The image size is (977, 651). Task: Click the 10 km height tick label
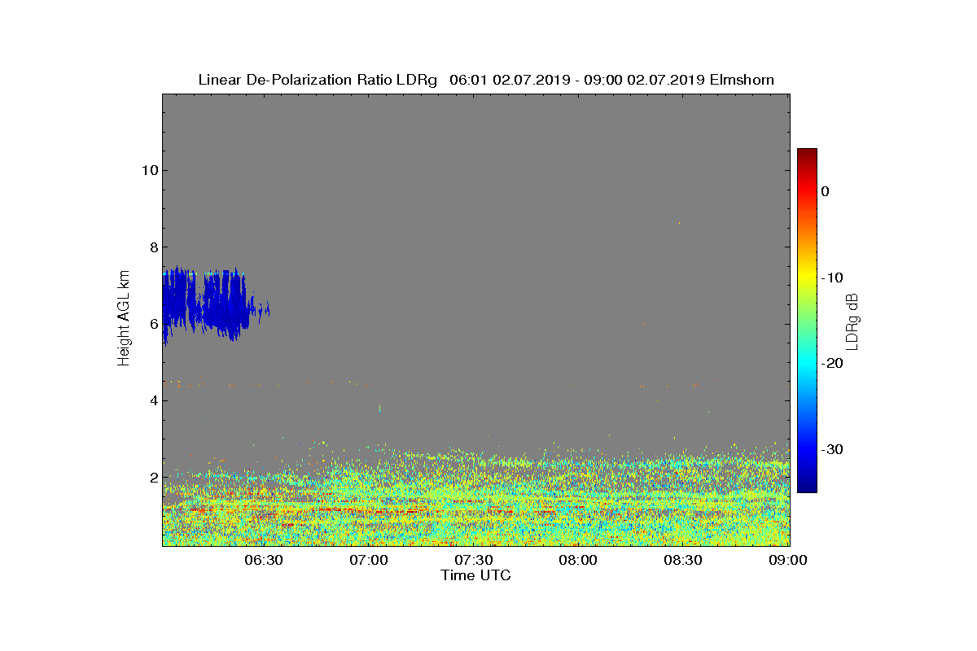148,170
